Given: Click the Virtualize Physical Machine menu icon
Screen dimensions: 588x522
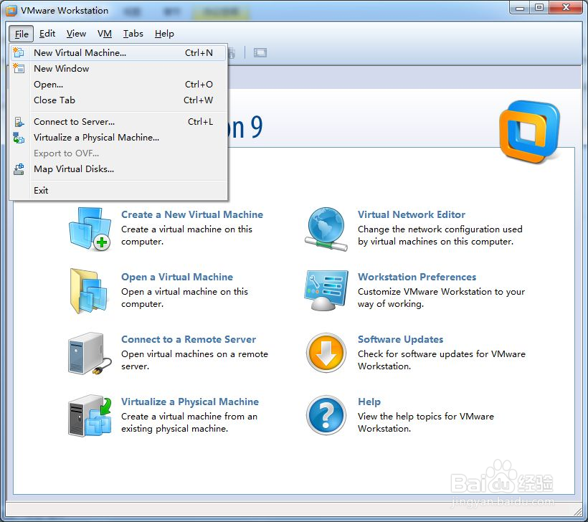Looking at the screenshot, I should point(19,138).
